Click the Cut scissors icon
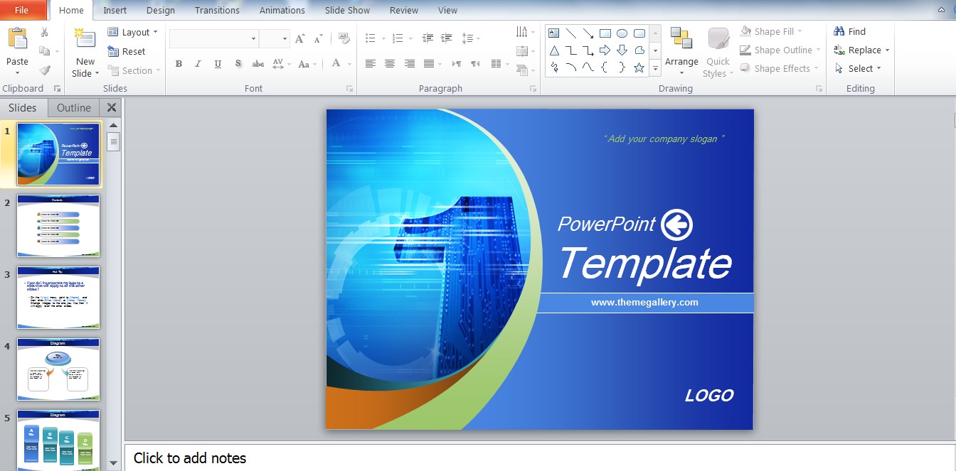 pos(45,32)
